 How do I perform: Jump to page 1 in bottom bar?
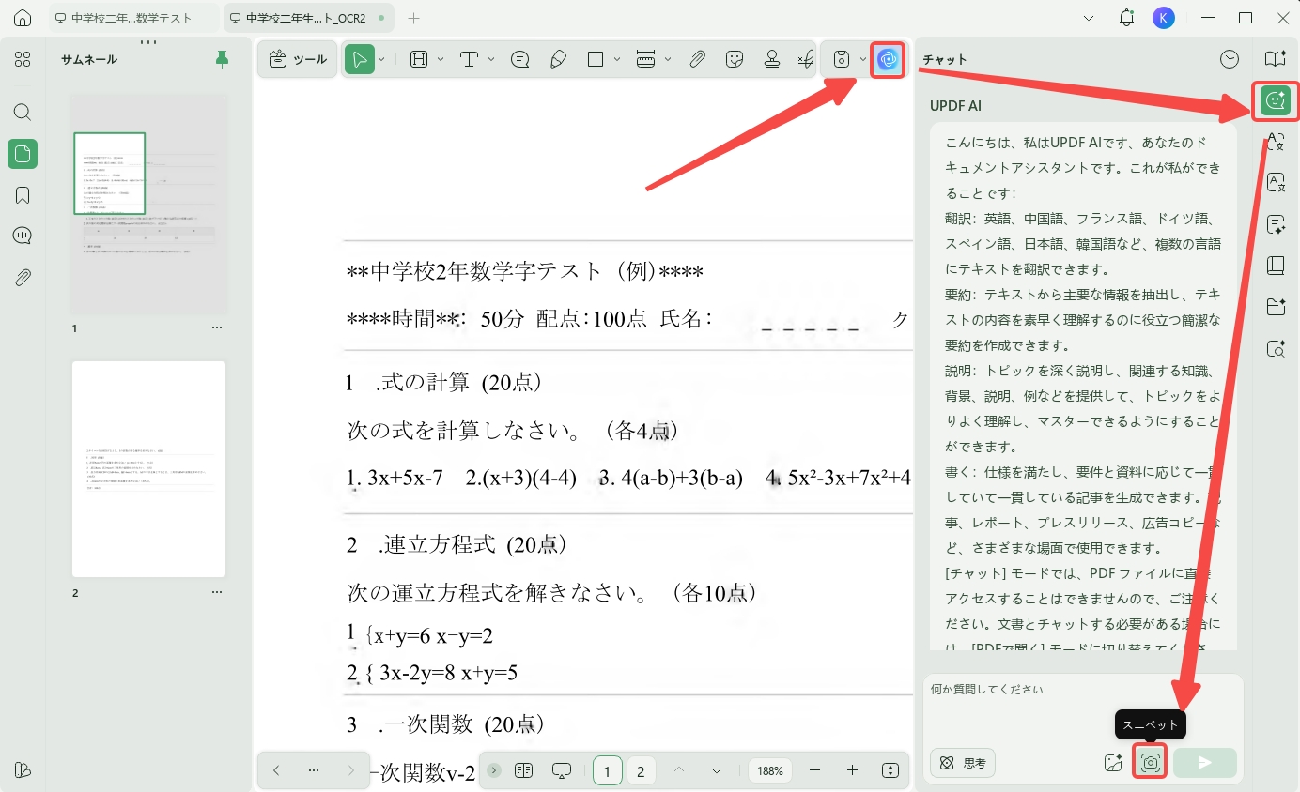(x=607, y=771)
